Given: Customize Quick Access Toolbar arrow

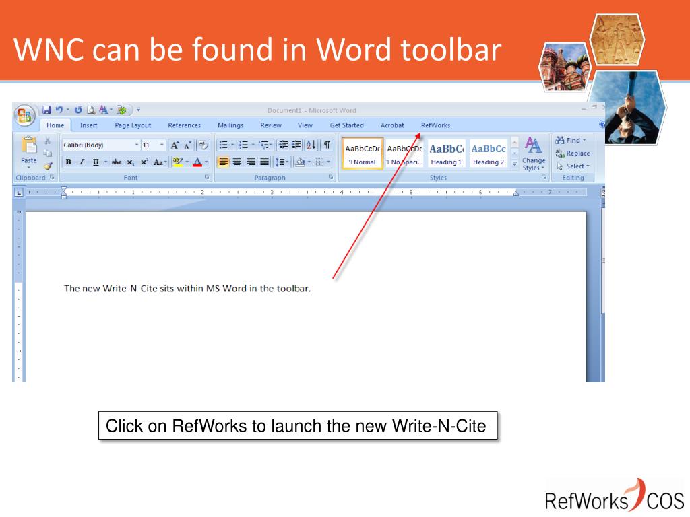Looking at the screenshot, I should pyautogui.click(x=138, y=110).
